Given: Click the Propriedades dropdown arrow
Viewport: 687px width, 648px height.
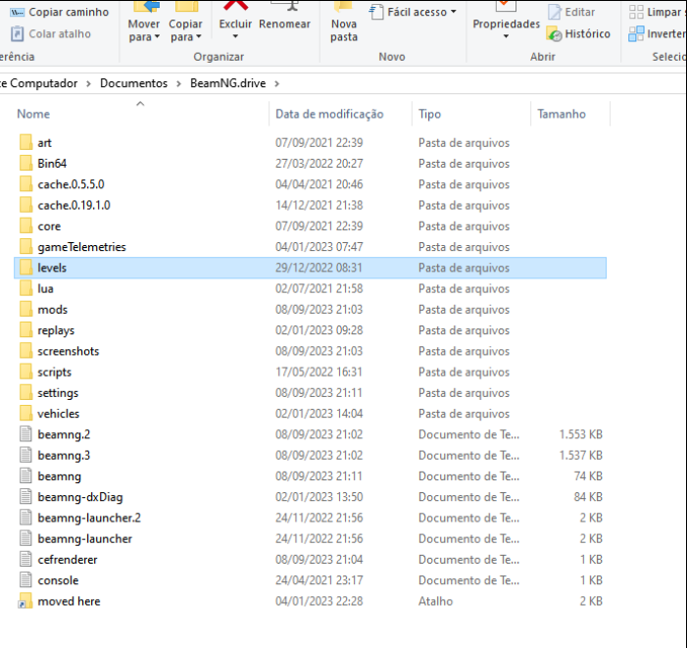Looking at the screenshot, I should [506, 36].
